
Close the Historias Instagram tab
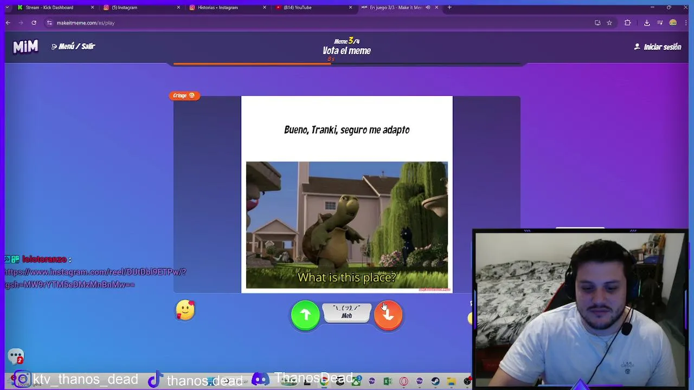(x=265, y=8)
